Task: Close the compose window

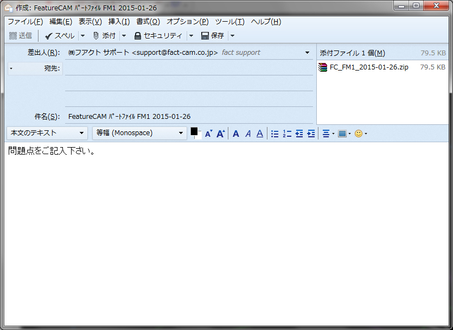Action: [436, 6]
